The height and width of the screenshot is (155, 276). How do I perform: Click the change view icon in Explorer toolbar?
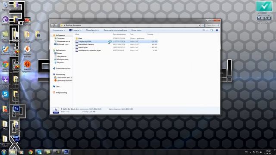point(204,30)
